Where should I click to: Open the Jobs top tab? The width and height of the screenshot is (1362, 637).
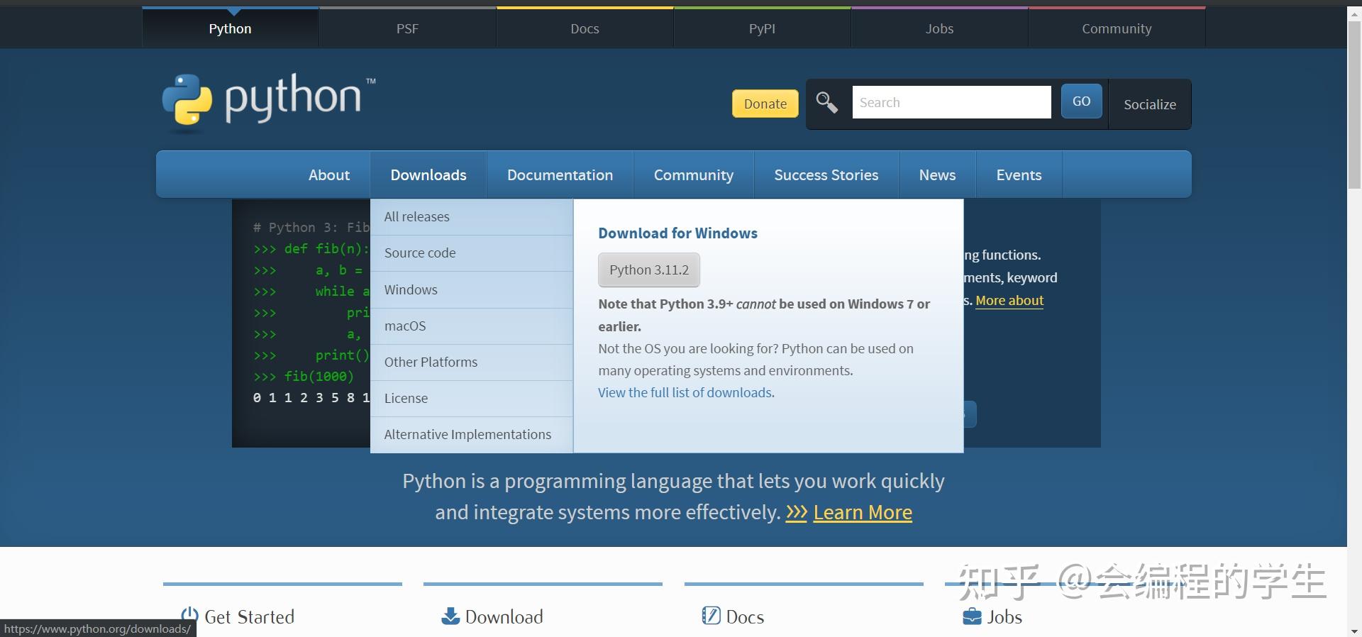pos(939,28)
